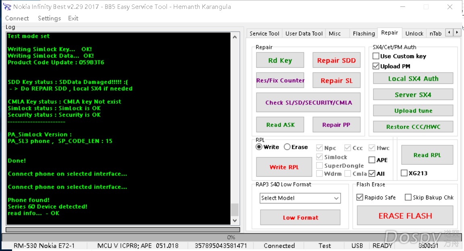Select the Write radio button under RPL
This screenshot has width=464, height=251.
tap(259, 147)
